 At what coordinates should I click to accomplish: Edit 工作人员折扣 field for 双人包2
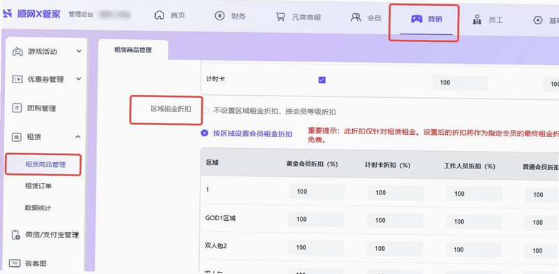474,250
